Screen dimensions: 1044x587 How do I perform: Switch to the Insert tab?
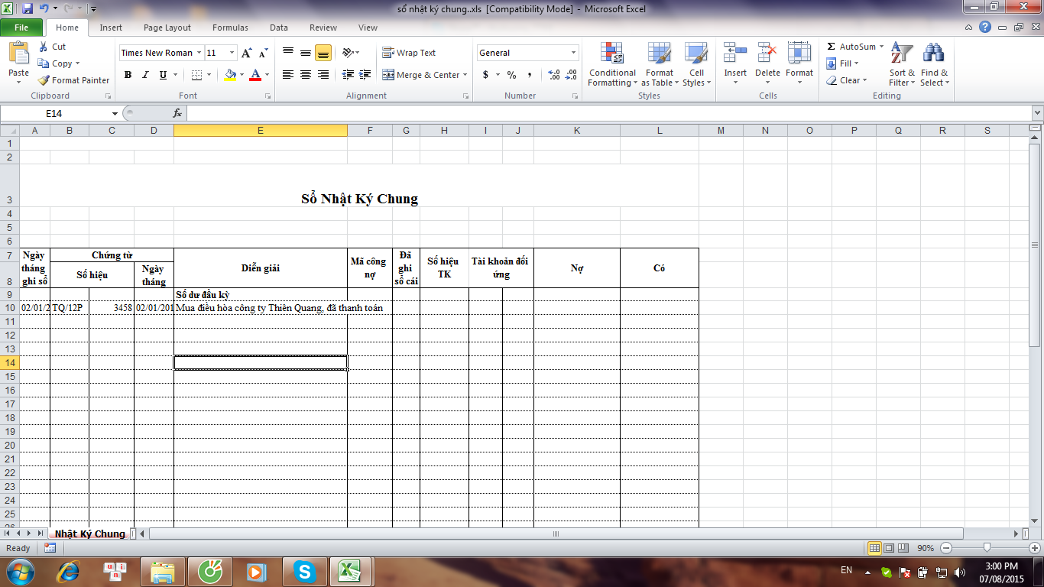pyautogui.click(x=111, y=28)
